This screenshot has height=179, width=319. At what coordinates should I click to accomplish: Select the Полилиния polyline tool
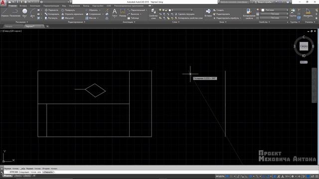[x=14, y=13]
